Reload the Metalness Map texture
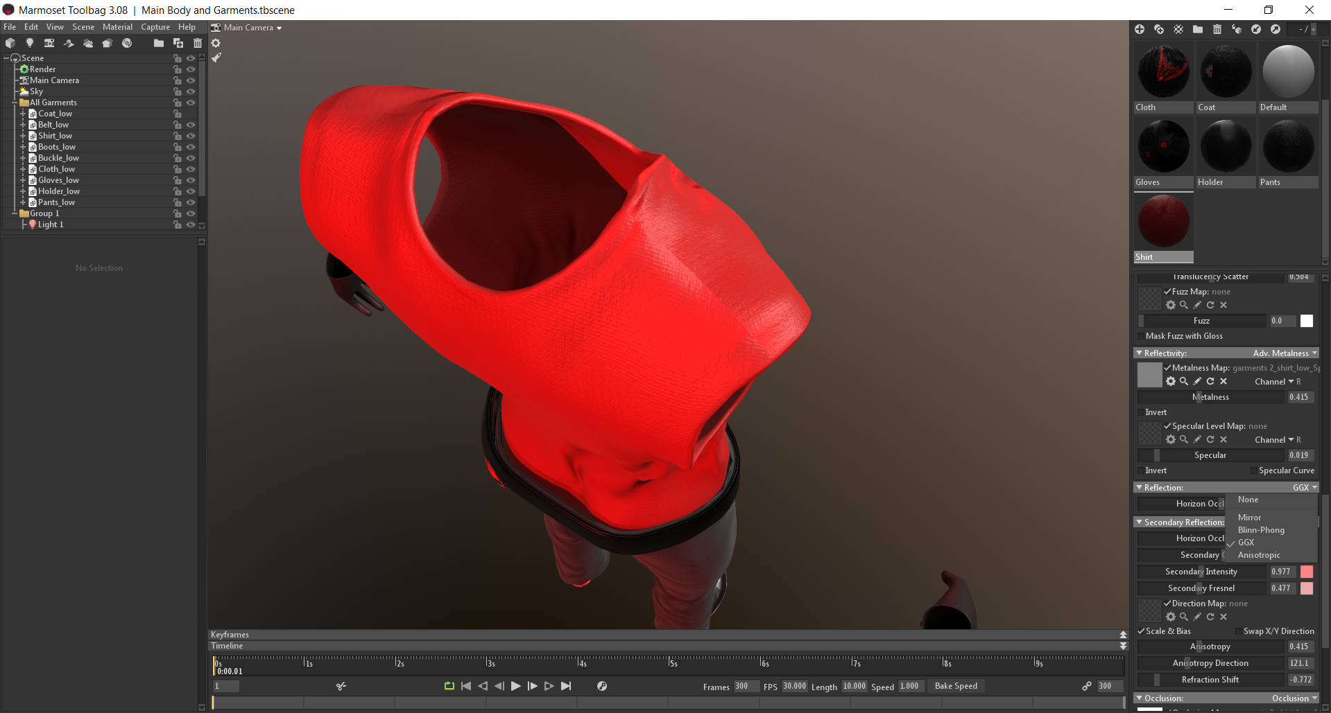1331x713 pixels. (x=1210, y=381)
